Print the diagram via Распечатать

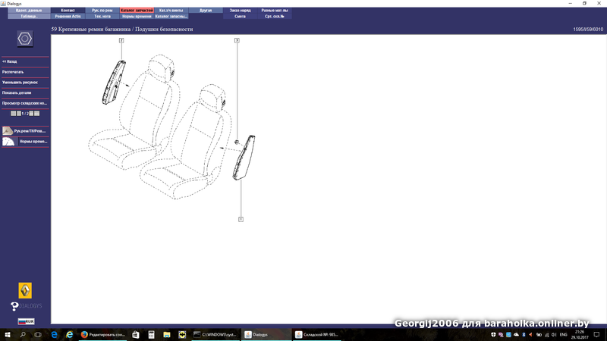pos(13,72)
